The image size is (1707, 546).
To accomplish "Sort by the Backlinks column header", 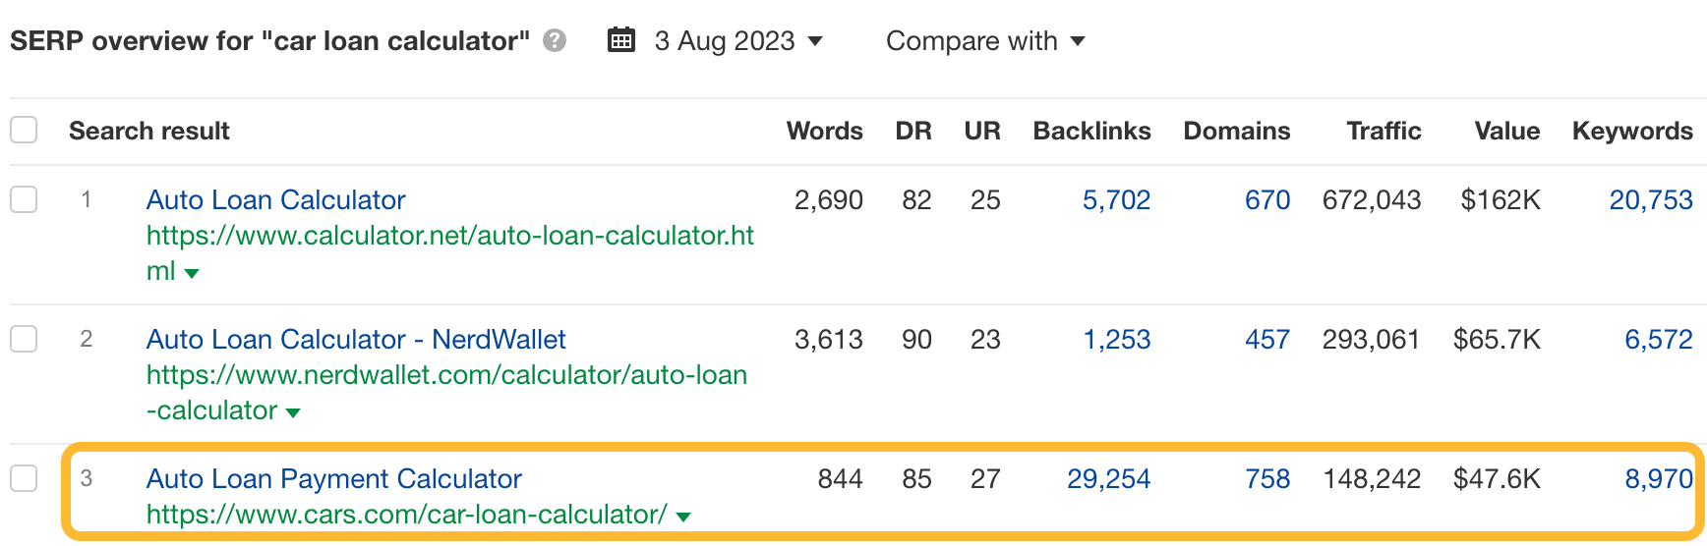I will pos(1091,131).
